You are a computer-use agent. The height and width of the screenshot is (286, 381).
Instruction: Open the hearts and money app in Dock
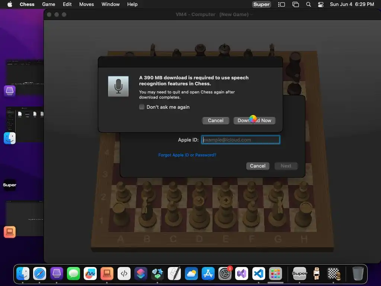point(157,273)
